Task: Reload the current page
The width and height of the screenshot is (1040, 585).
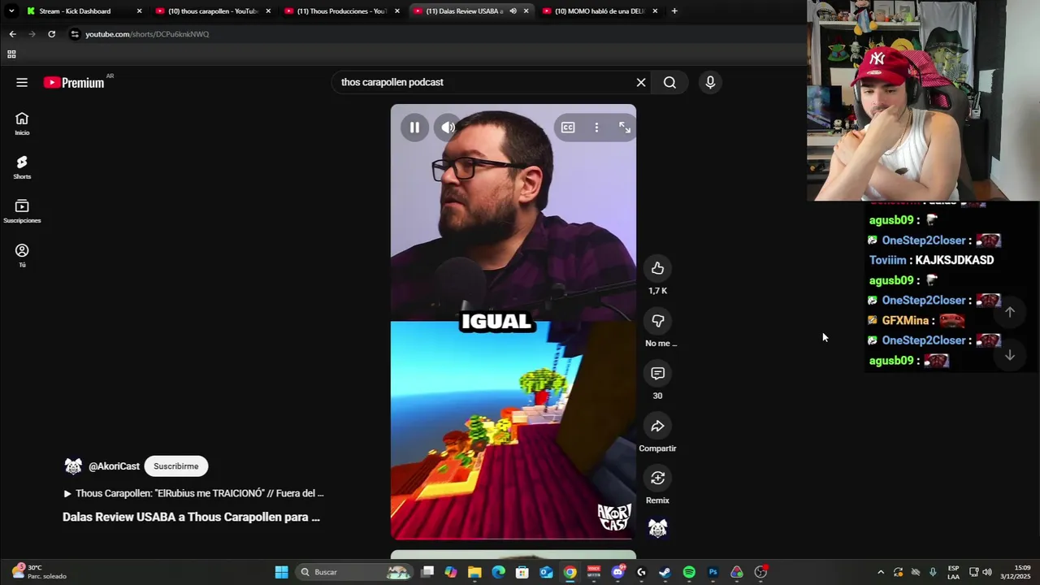Action: [51, 34]
